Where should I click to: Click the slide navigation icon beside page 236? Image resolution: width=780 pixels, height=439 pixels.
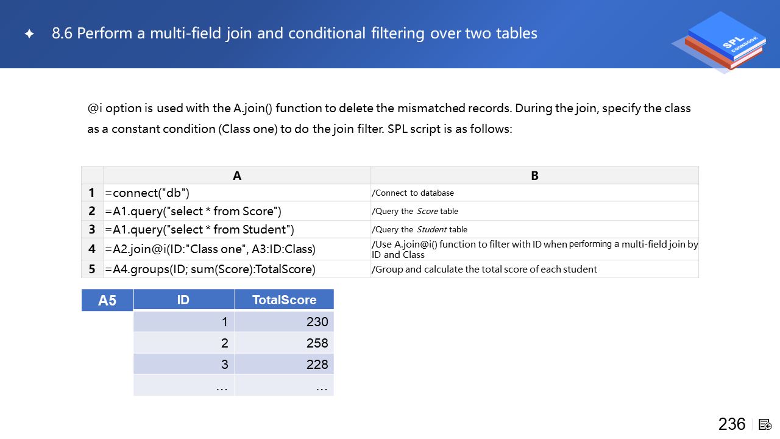(765, 424)
